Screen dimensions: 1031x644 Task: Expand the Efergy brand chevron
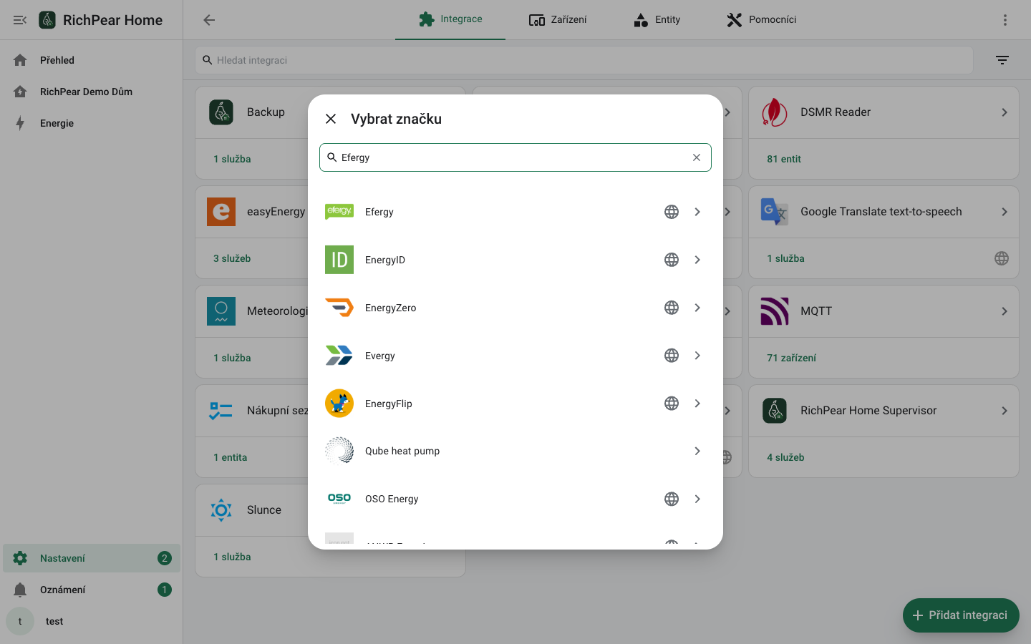pos(697,212)
